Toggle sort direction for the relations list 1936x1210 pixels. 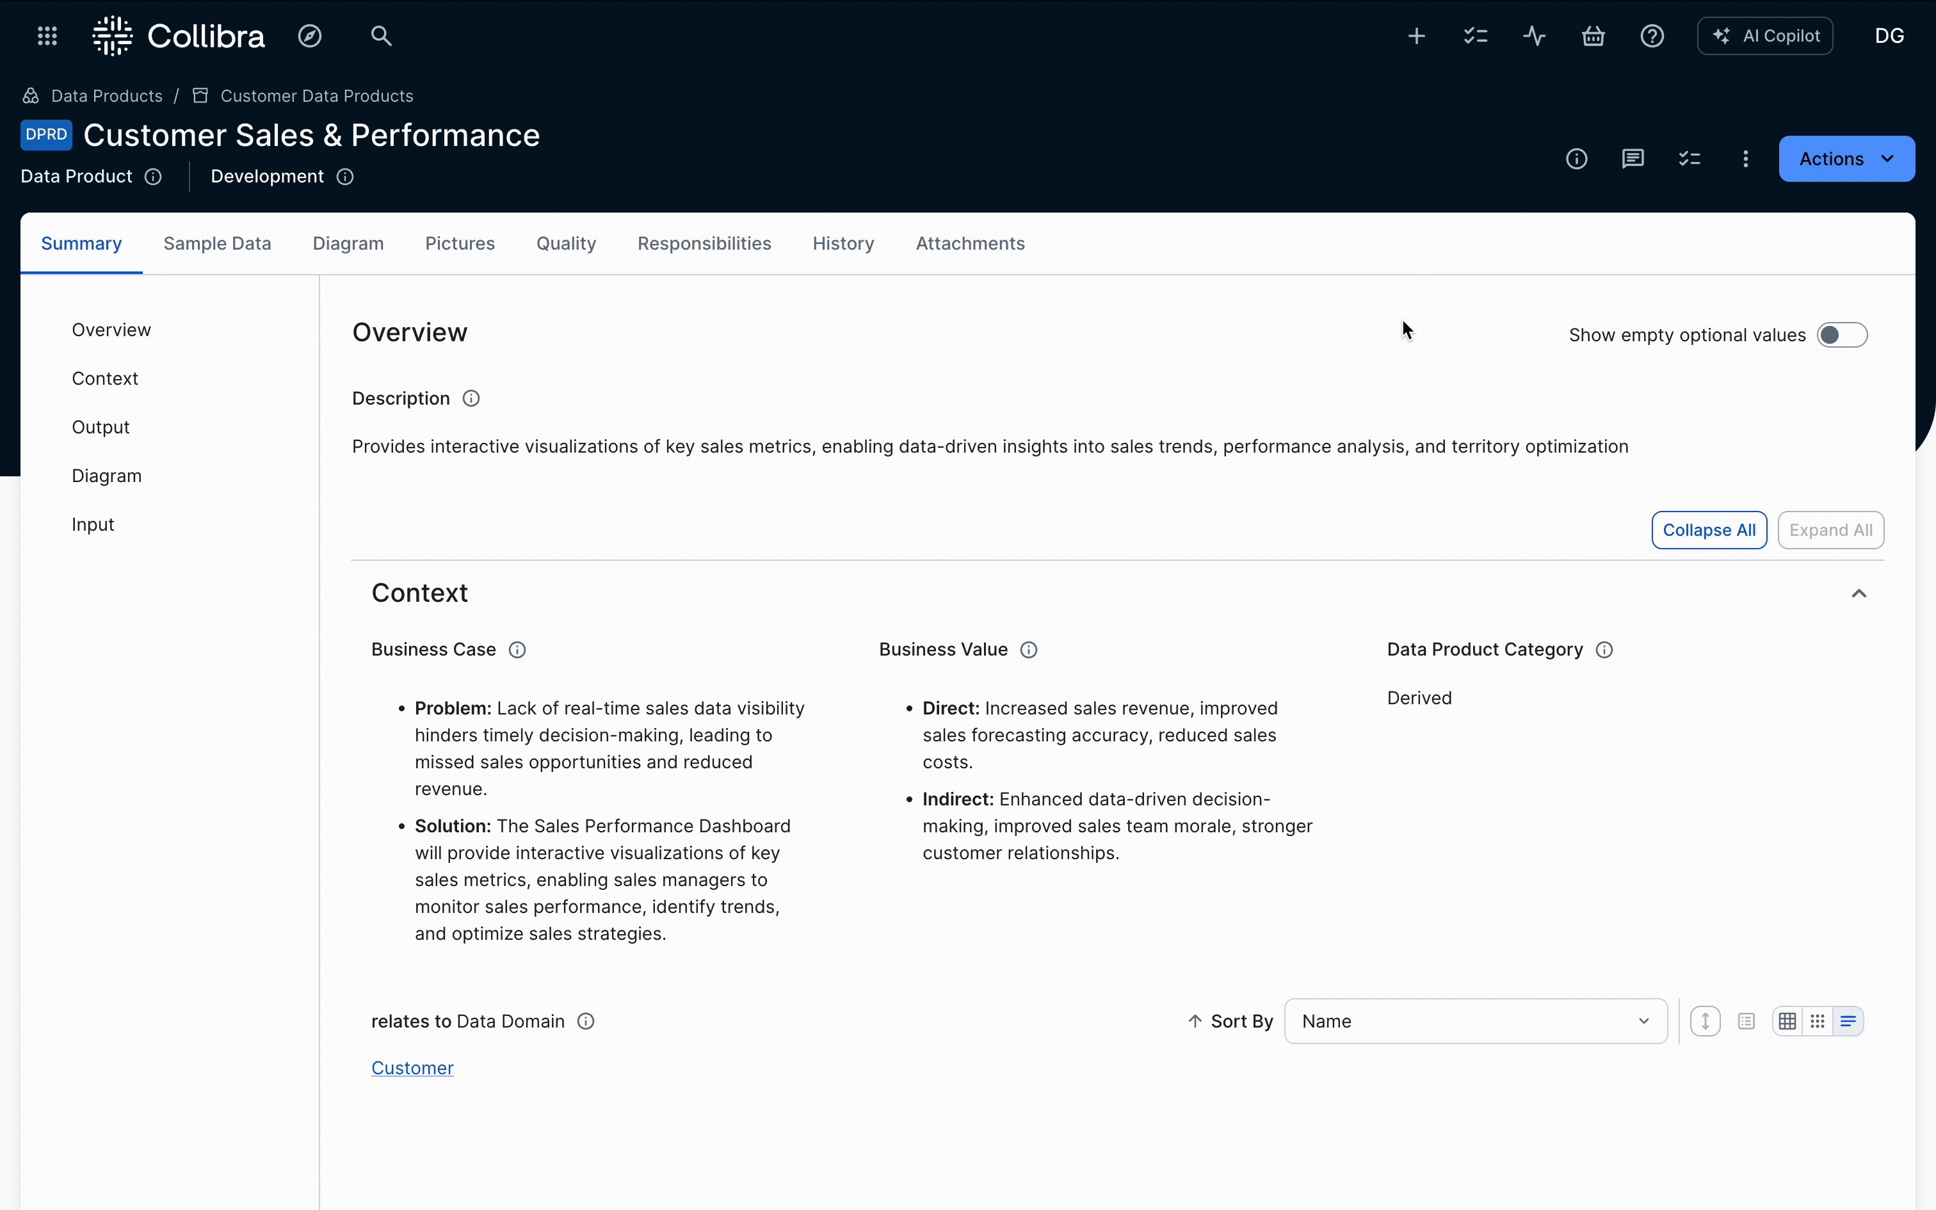pyautogui.click(x=1705, y=1021)
